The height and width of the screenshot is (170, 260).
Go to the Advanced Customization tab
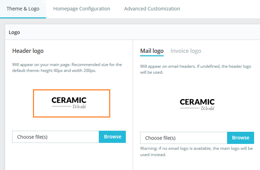(152, 9)
